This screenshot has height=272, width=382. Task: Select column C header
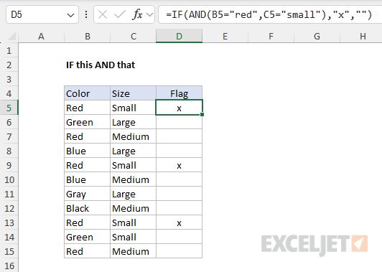(x=134, y=37)
